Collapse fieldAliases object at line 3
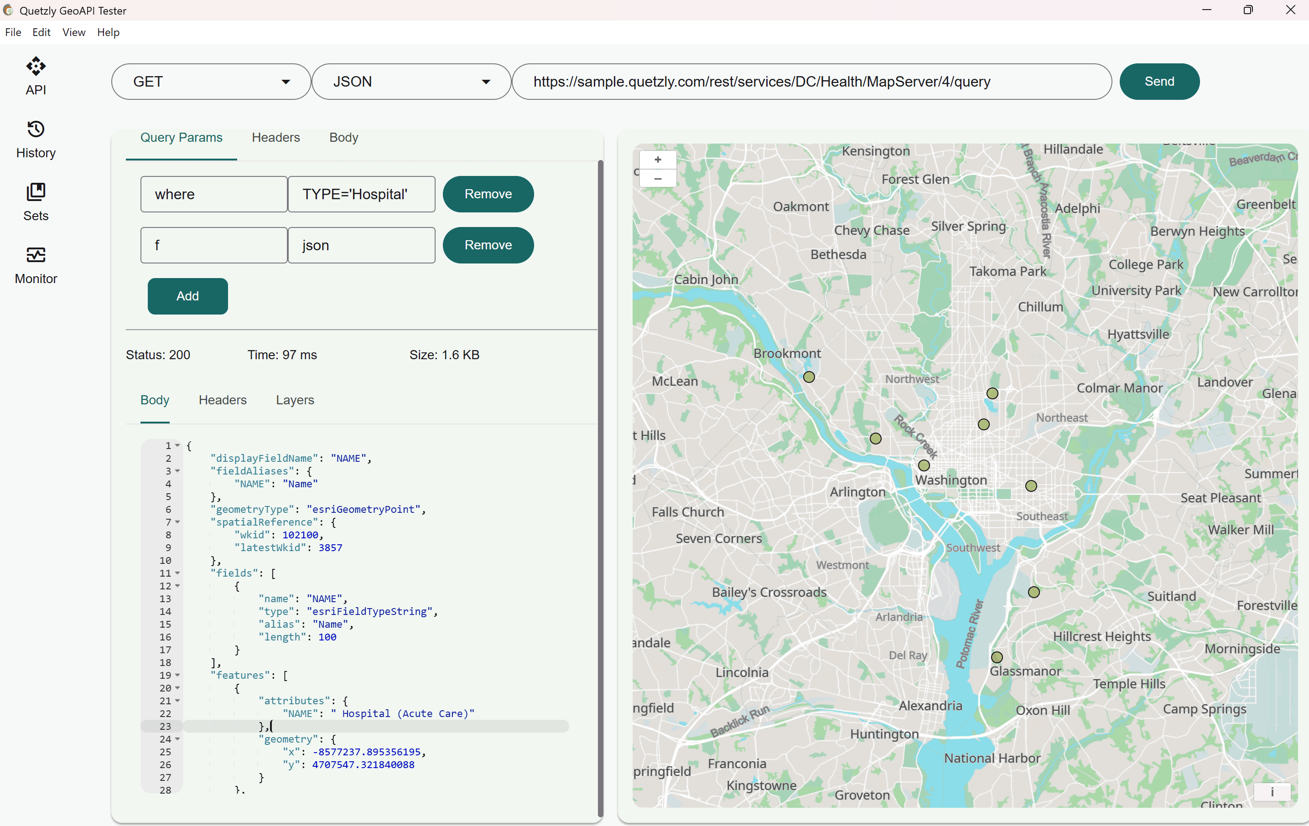The width and height of the screenshot is (1309, 826). (177, 471)
